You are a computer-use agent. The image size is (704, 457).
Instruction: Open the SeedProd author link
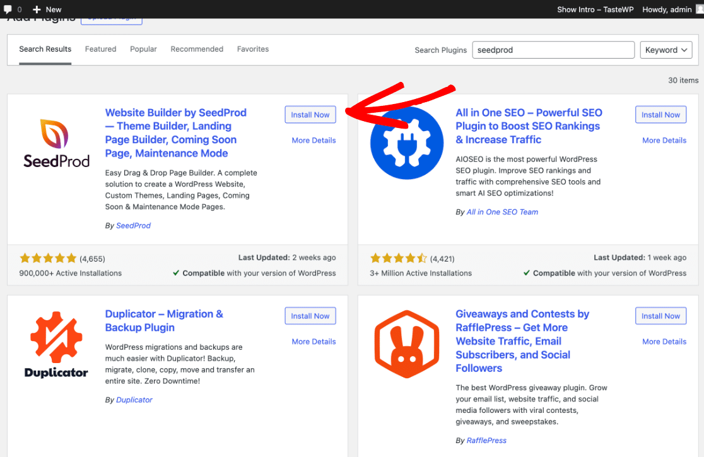(x=133, y=226)
